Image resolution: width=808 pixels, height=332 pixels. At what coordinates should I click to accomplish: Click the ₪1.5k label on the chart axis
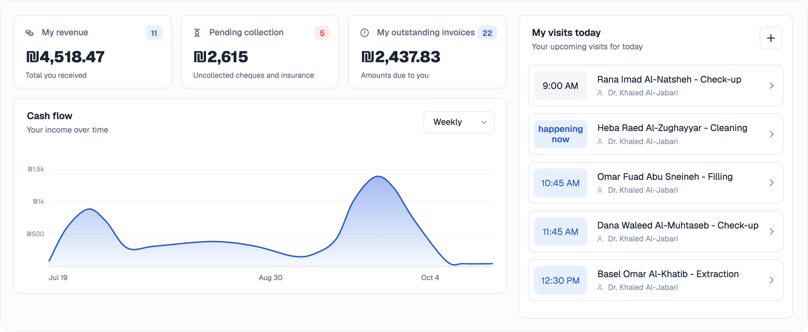(x=36, y=169)
